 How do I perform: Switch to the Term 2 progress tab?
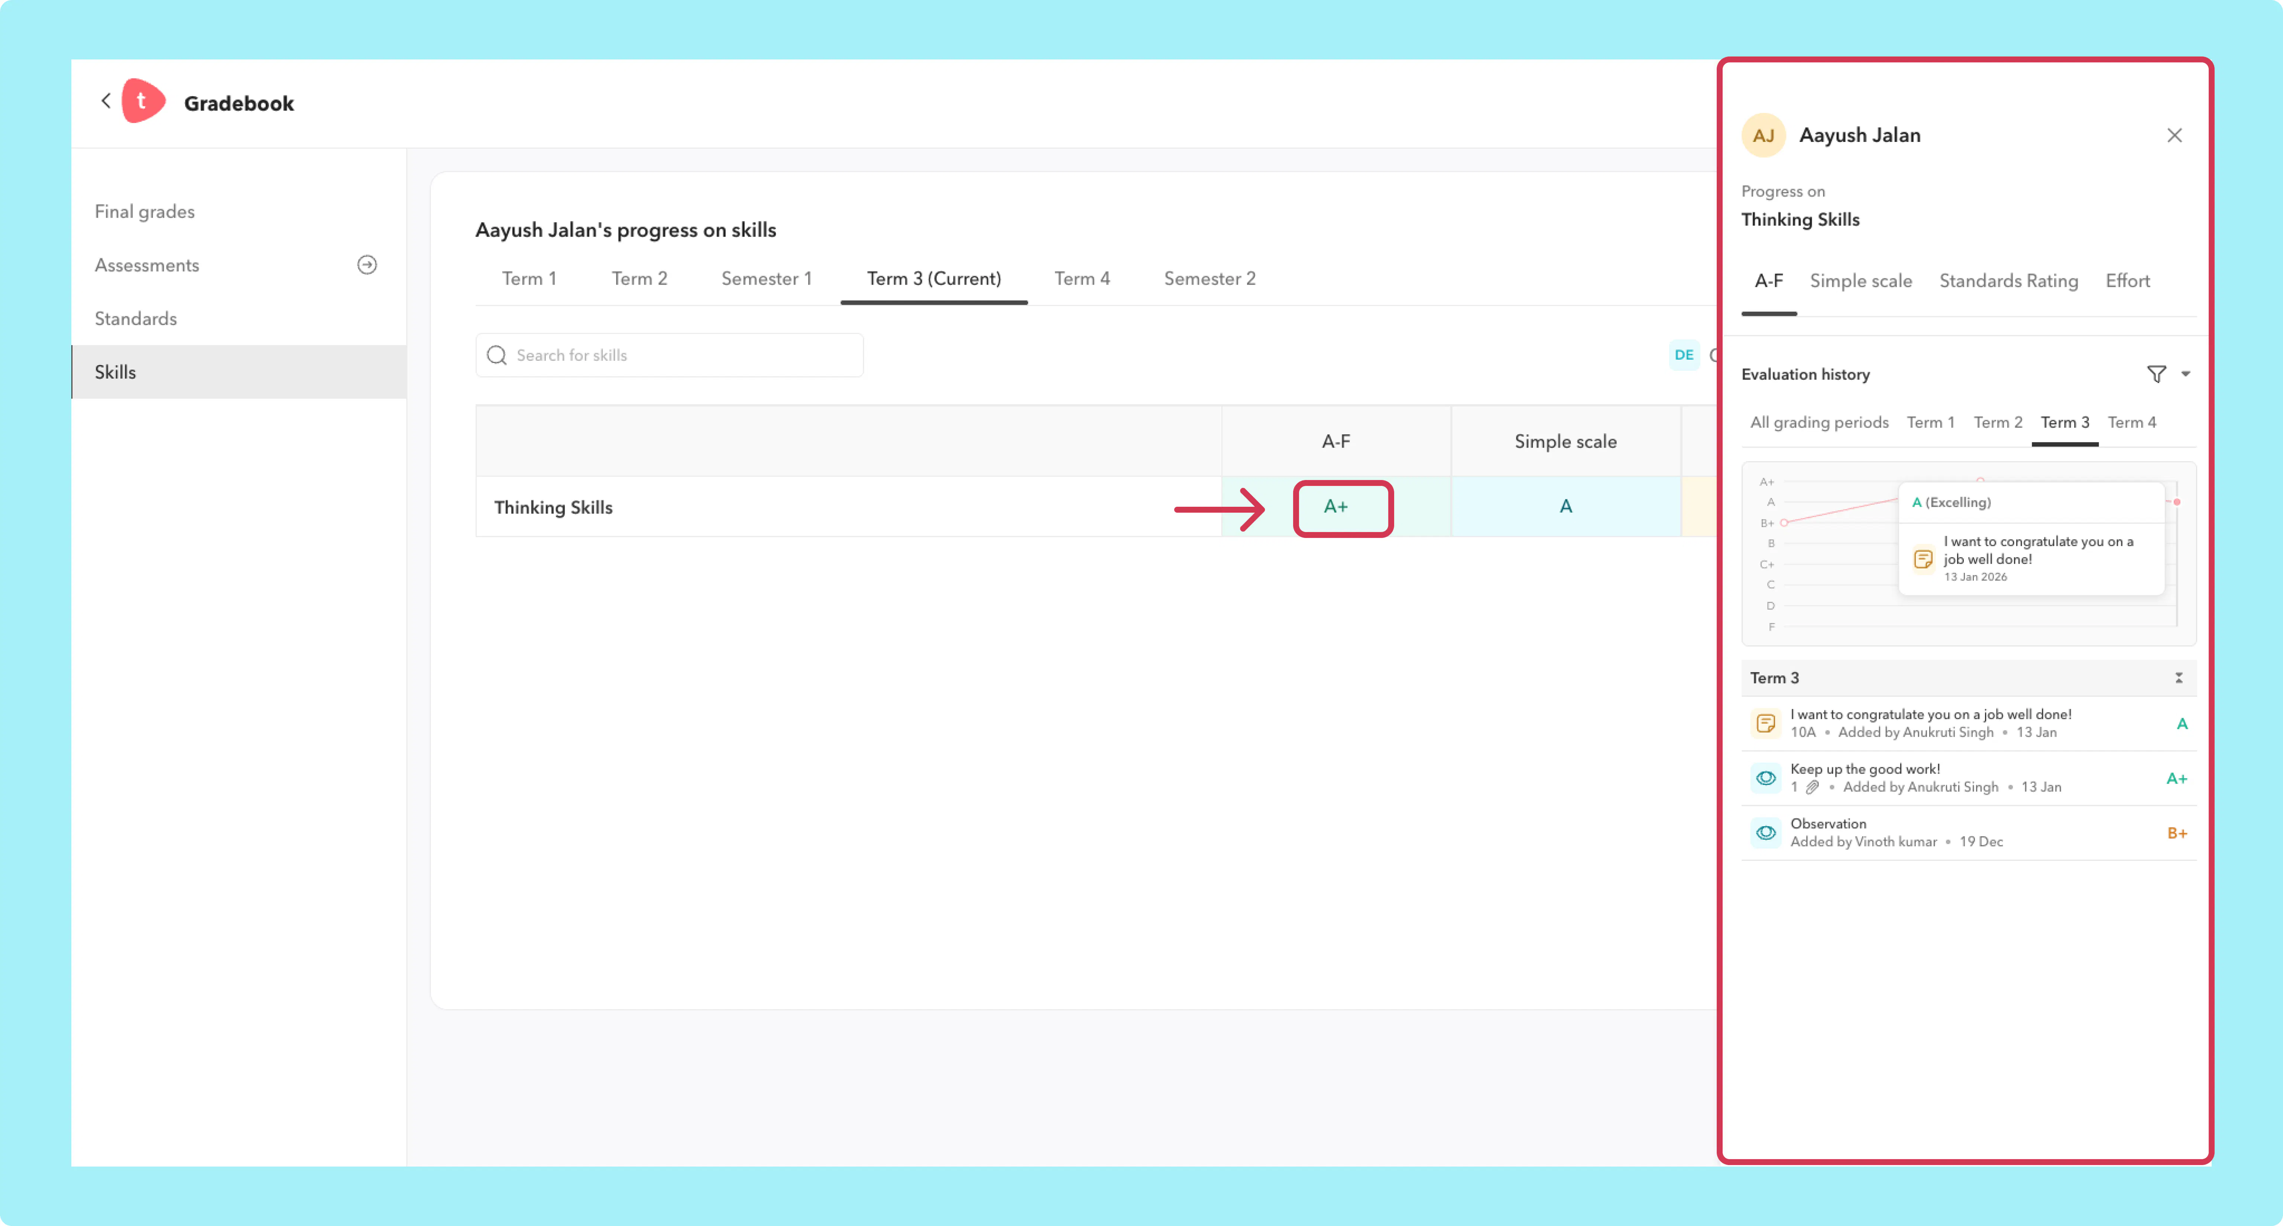point(639,279)
